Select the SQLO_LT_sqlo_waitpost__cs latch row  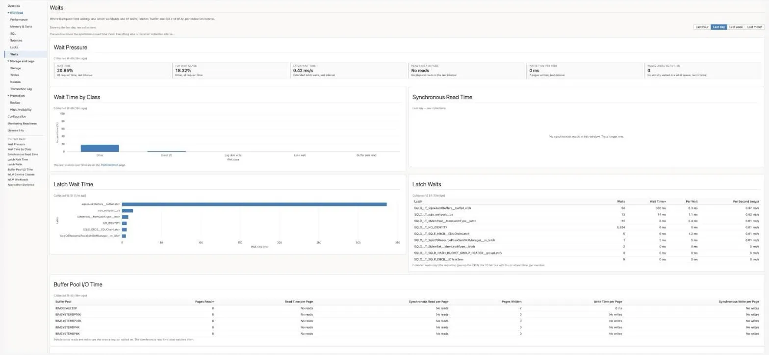click(587, 214)
